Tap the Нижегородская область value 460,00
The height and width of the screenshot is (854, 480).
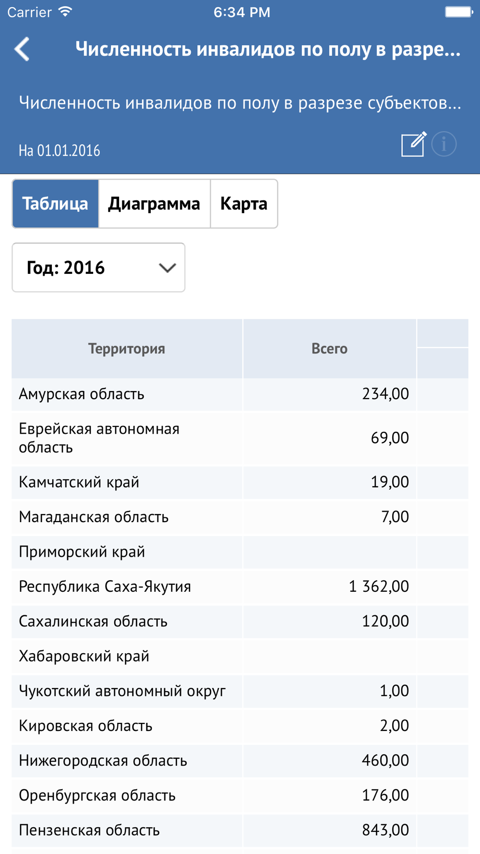(385, 760)
